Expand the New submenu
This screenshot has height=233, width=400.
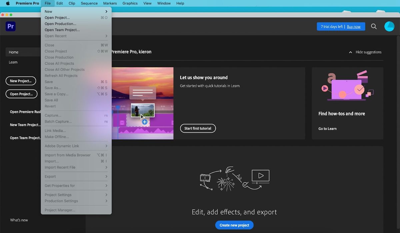[x=48, y=11]
